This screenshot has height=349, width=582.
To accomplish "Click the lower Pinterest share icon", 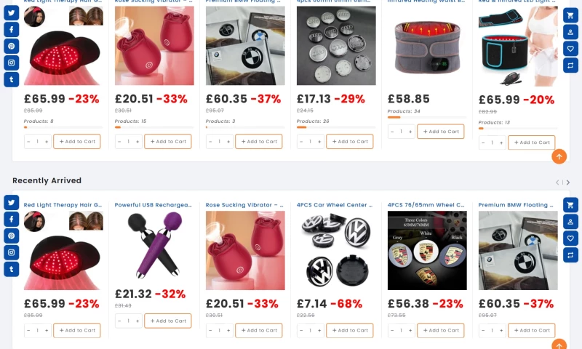I will click(12, 236).
